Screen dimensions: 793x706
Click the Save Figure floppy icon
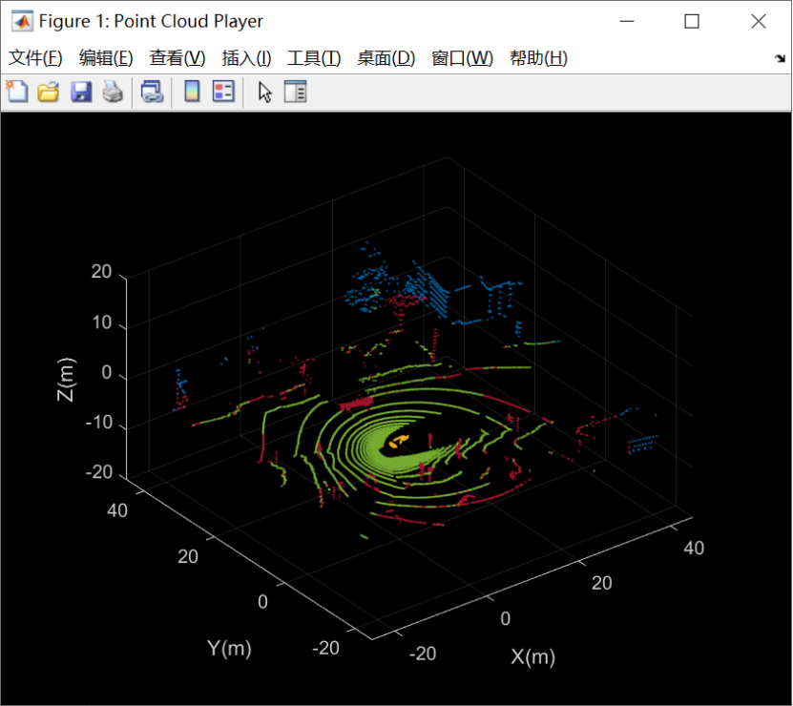point(81,92)
